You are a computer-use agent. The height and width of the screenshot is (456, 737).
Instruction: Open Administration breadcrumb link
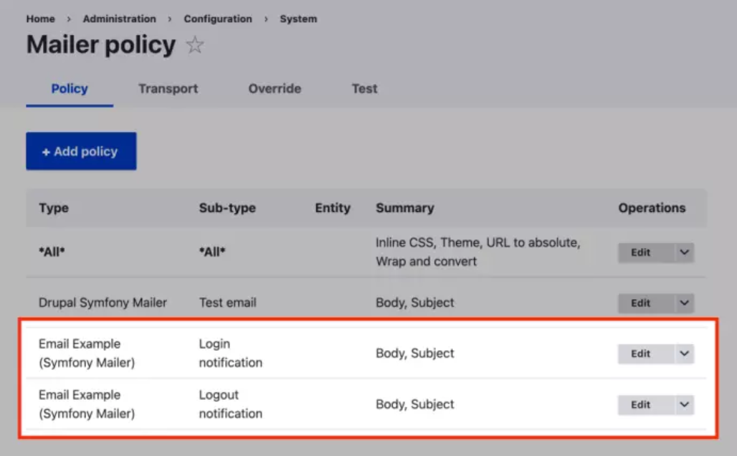pos(120,19)
